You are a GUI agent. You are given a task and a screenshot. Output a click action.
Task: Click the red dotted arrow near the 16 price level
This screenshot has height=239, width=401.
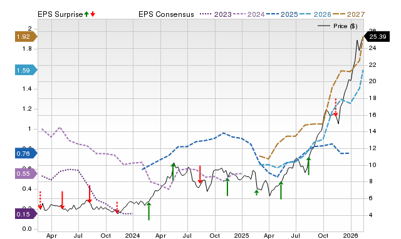point(336,107)
